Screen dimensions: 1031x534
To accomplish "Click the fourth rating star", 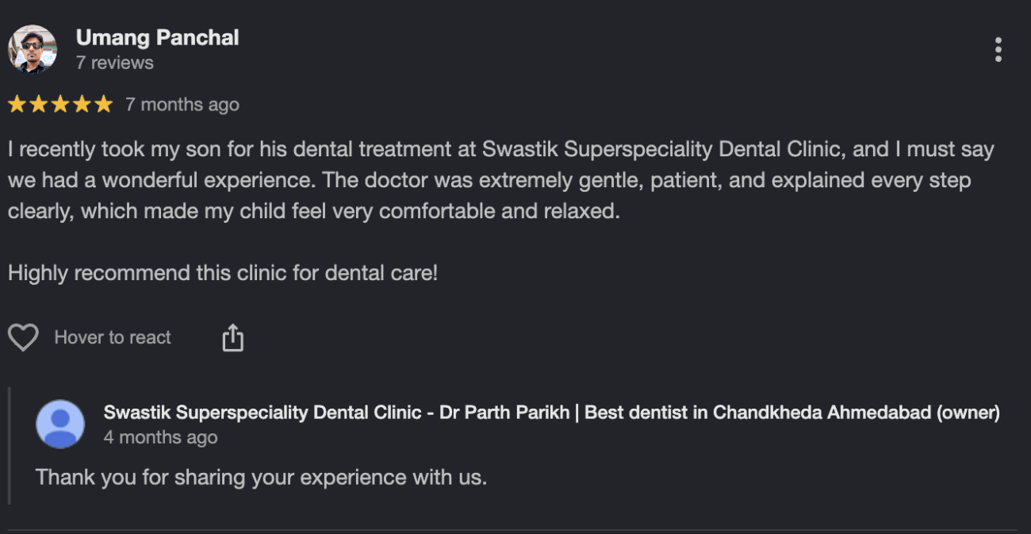I will pyautogui.click(x=82, y=105).
